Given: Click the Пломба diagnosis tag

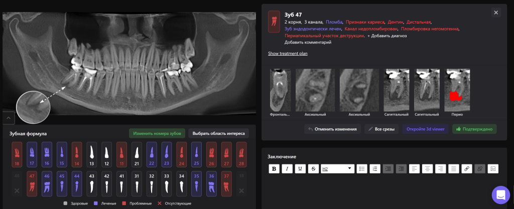Looking at the screenshot, I should (334, 22).
